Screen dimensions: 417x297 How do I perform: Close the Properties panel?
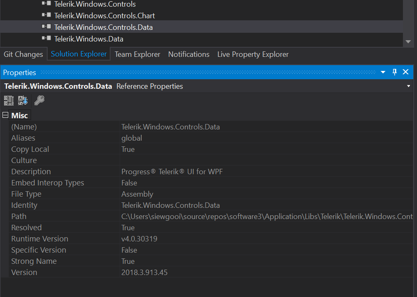406,72
